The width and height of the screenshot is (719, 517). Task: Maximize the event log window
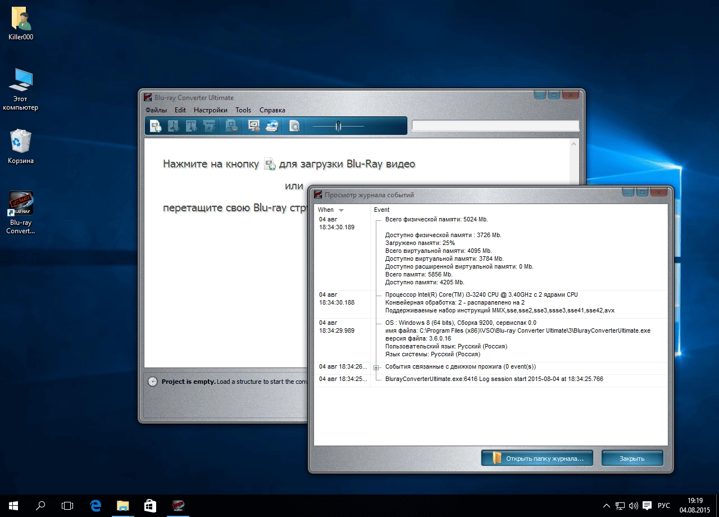coord(643,192)
